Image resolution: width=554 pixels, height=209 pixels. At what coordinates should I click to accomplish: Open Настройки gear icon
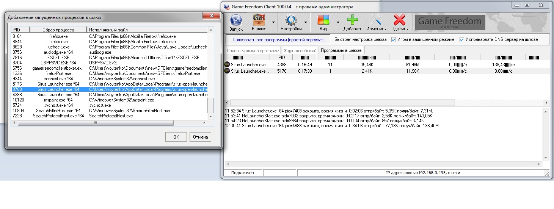pos(291,20)
